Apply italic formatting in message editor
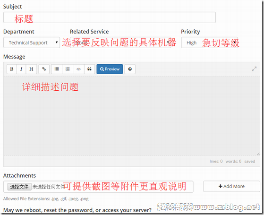 tap(21, 69)
